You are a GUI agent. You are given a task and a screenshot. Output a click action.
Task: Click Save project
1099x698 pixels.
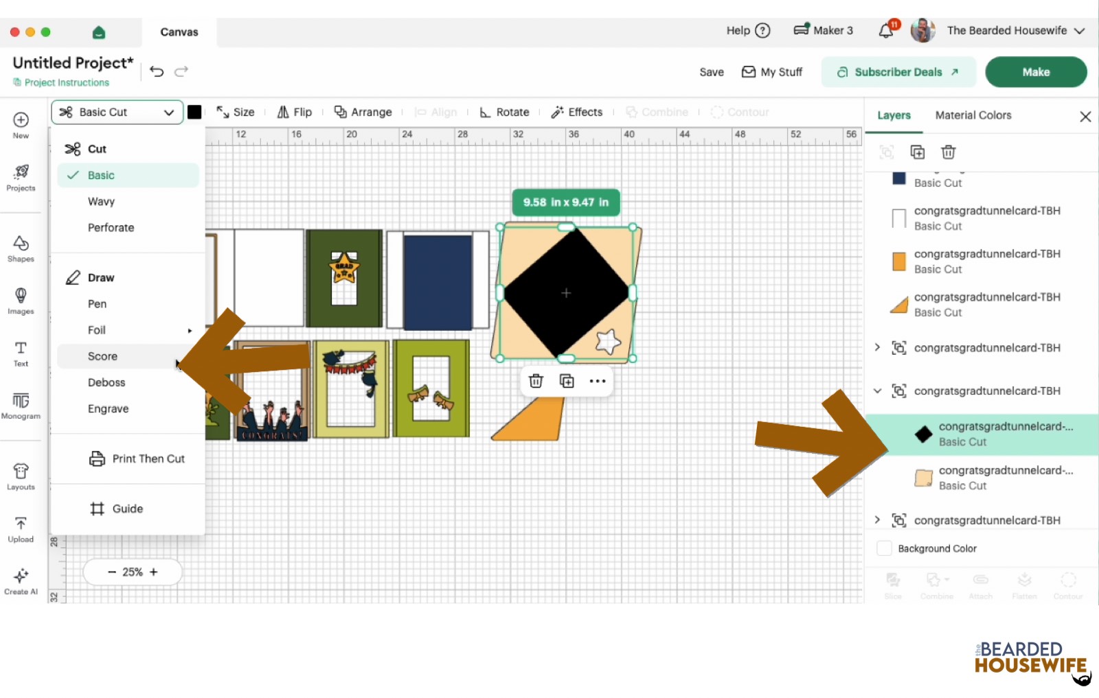point(712,72)
